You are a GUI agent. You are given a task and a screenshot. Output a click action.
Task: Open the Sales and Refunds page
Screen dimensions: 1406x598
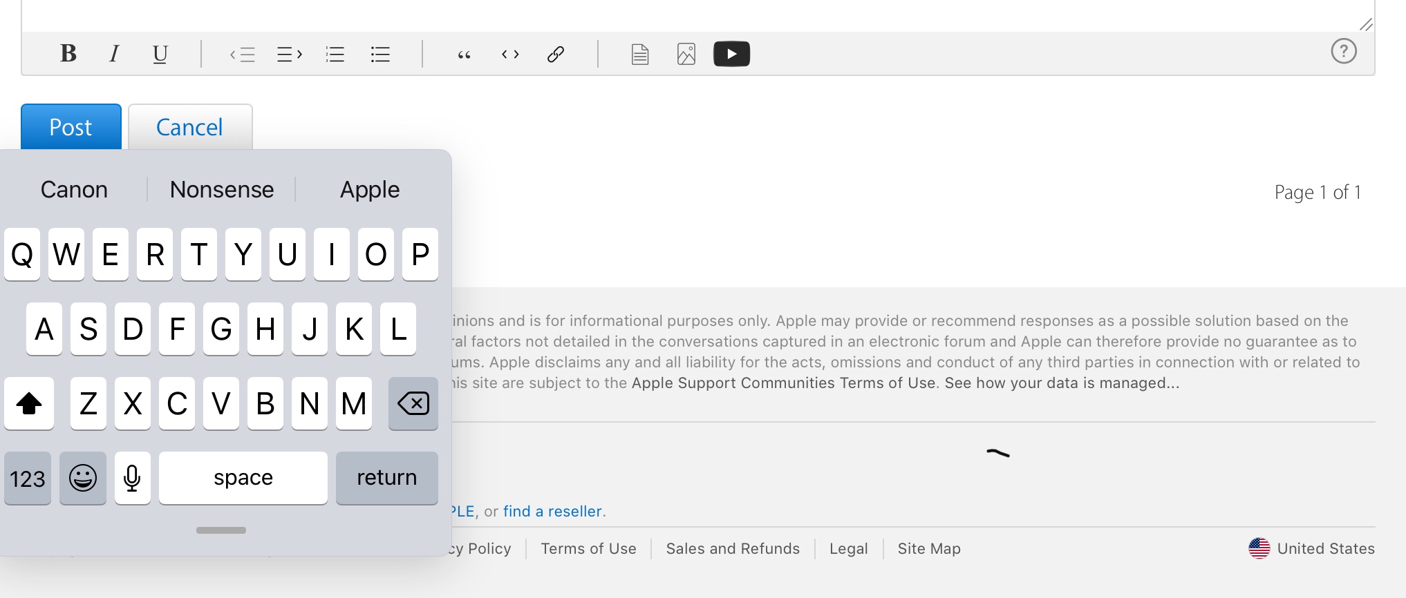click(733, 548)
